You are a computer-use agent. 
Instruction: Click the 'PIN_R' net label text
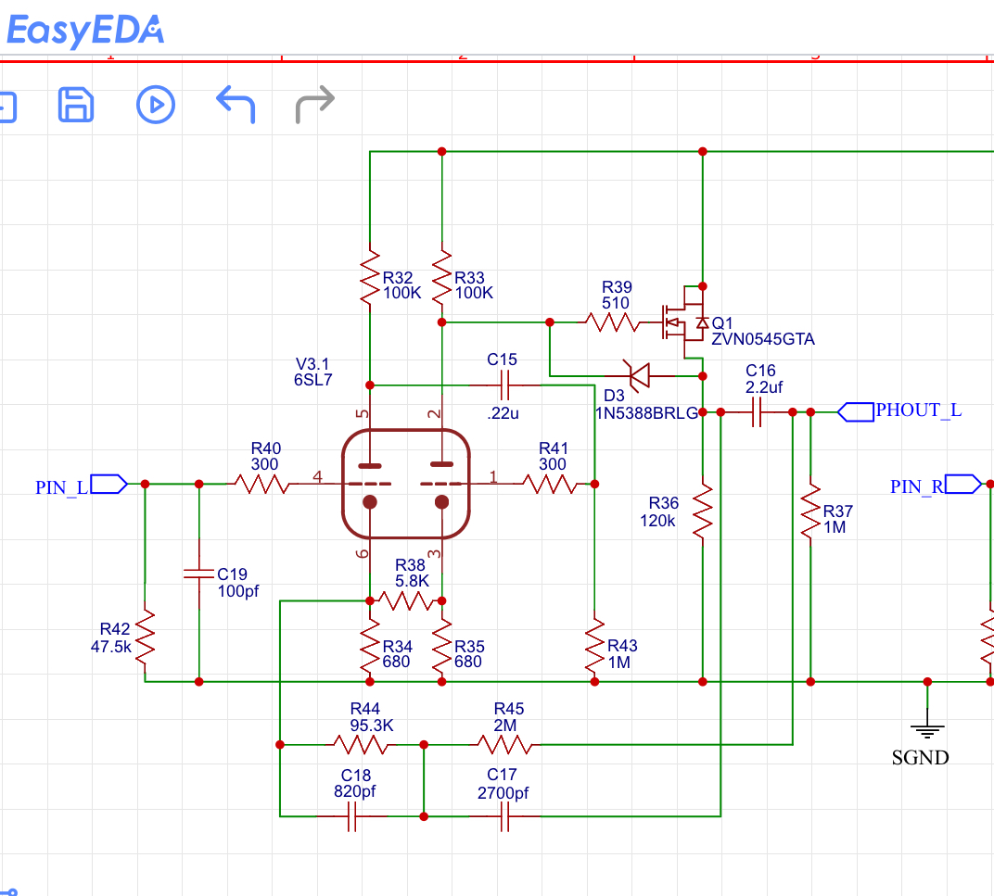[917, 486]
